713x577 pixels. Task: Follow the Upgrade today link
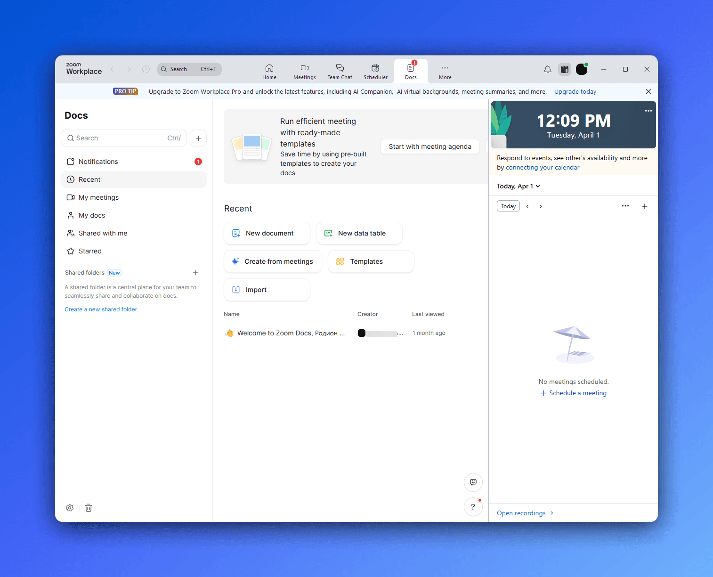[x=575, y=92]
